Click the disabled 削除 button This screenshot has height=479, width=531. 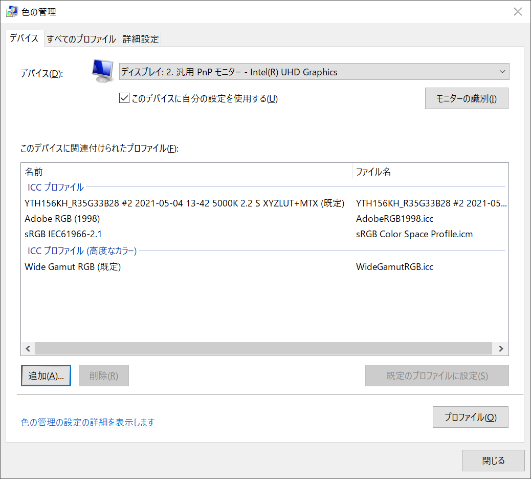coord(103,376)
